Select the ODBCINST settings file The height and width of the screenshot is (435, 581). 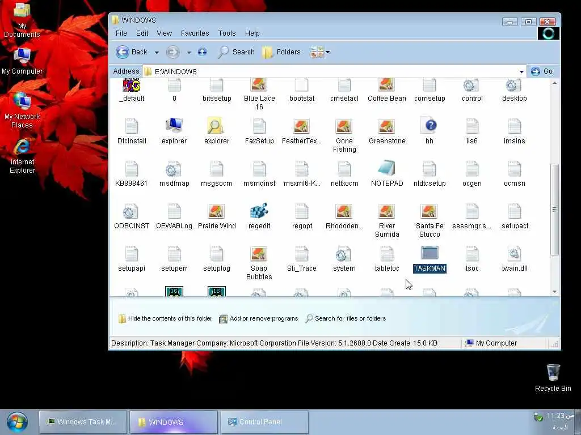131,211
